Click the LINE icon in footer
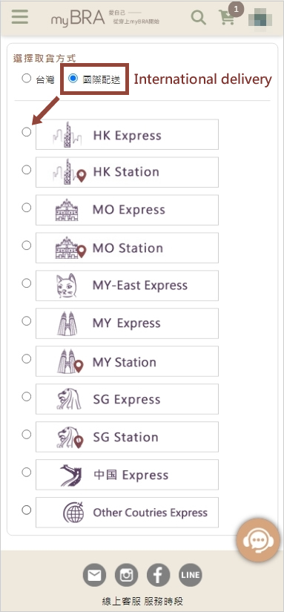This screenshot has width=284, height=612. coord(191,575)
